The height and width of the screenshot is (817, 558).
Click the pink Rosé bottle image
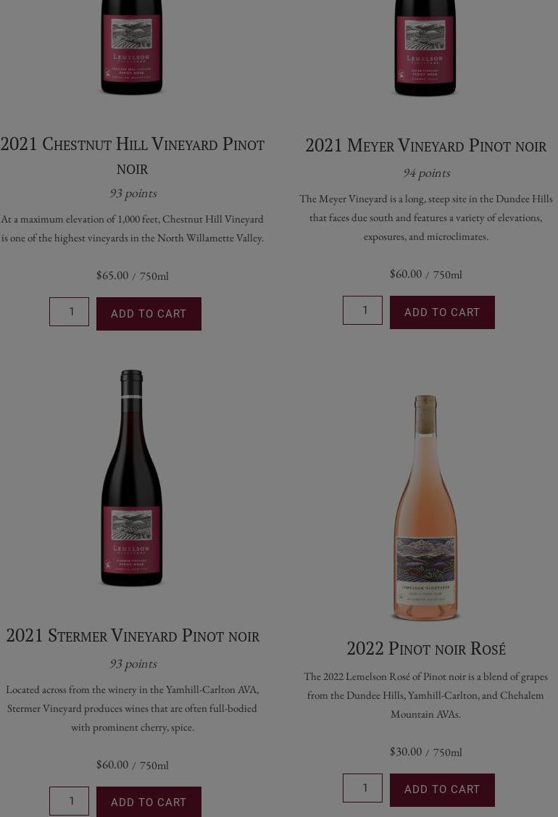[x=425, y=507]
